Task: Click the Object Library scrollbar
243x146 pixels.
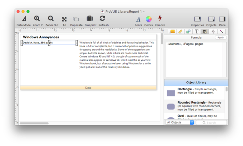Action: (226, 89)
